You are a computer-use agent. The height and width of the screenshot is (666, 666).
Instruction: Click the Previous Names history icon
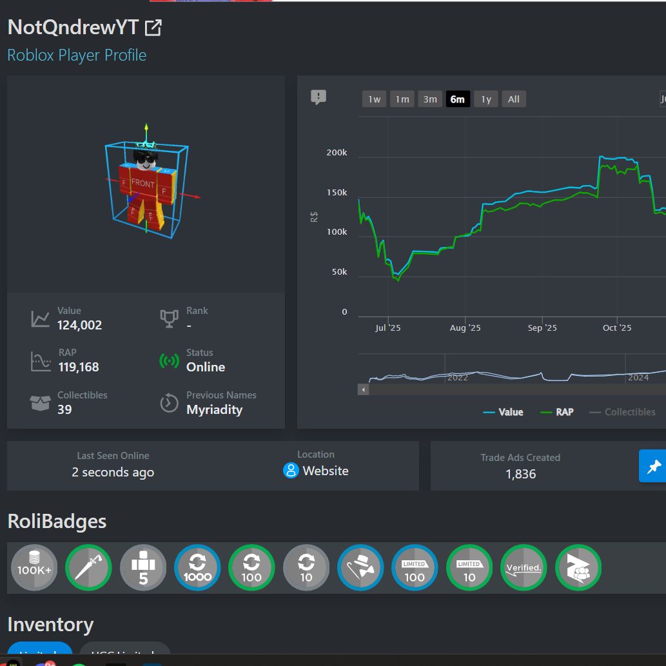[x=169, y=403]
